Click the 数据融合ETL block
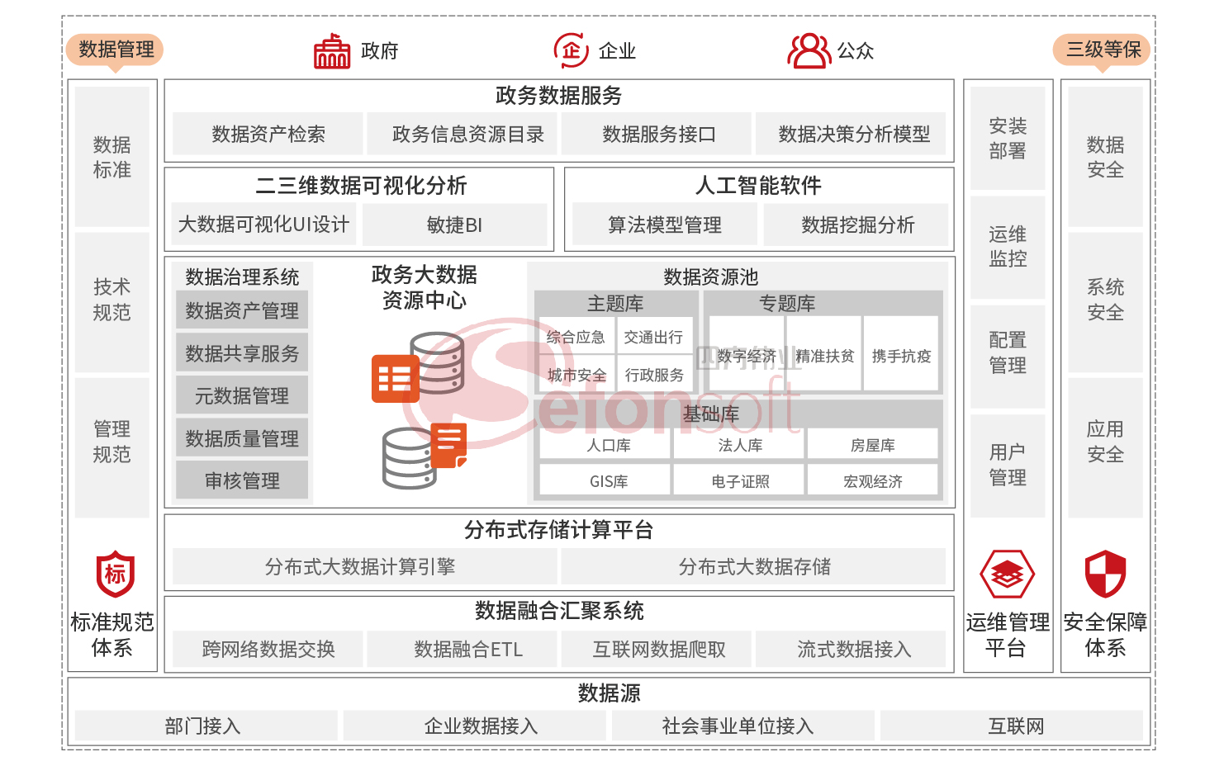This screenshot has height=766, width=1205. 468,650
